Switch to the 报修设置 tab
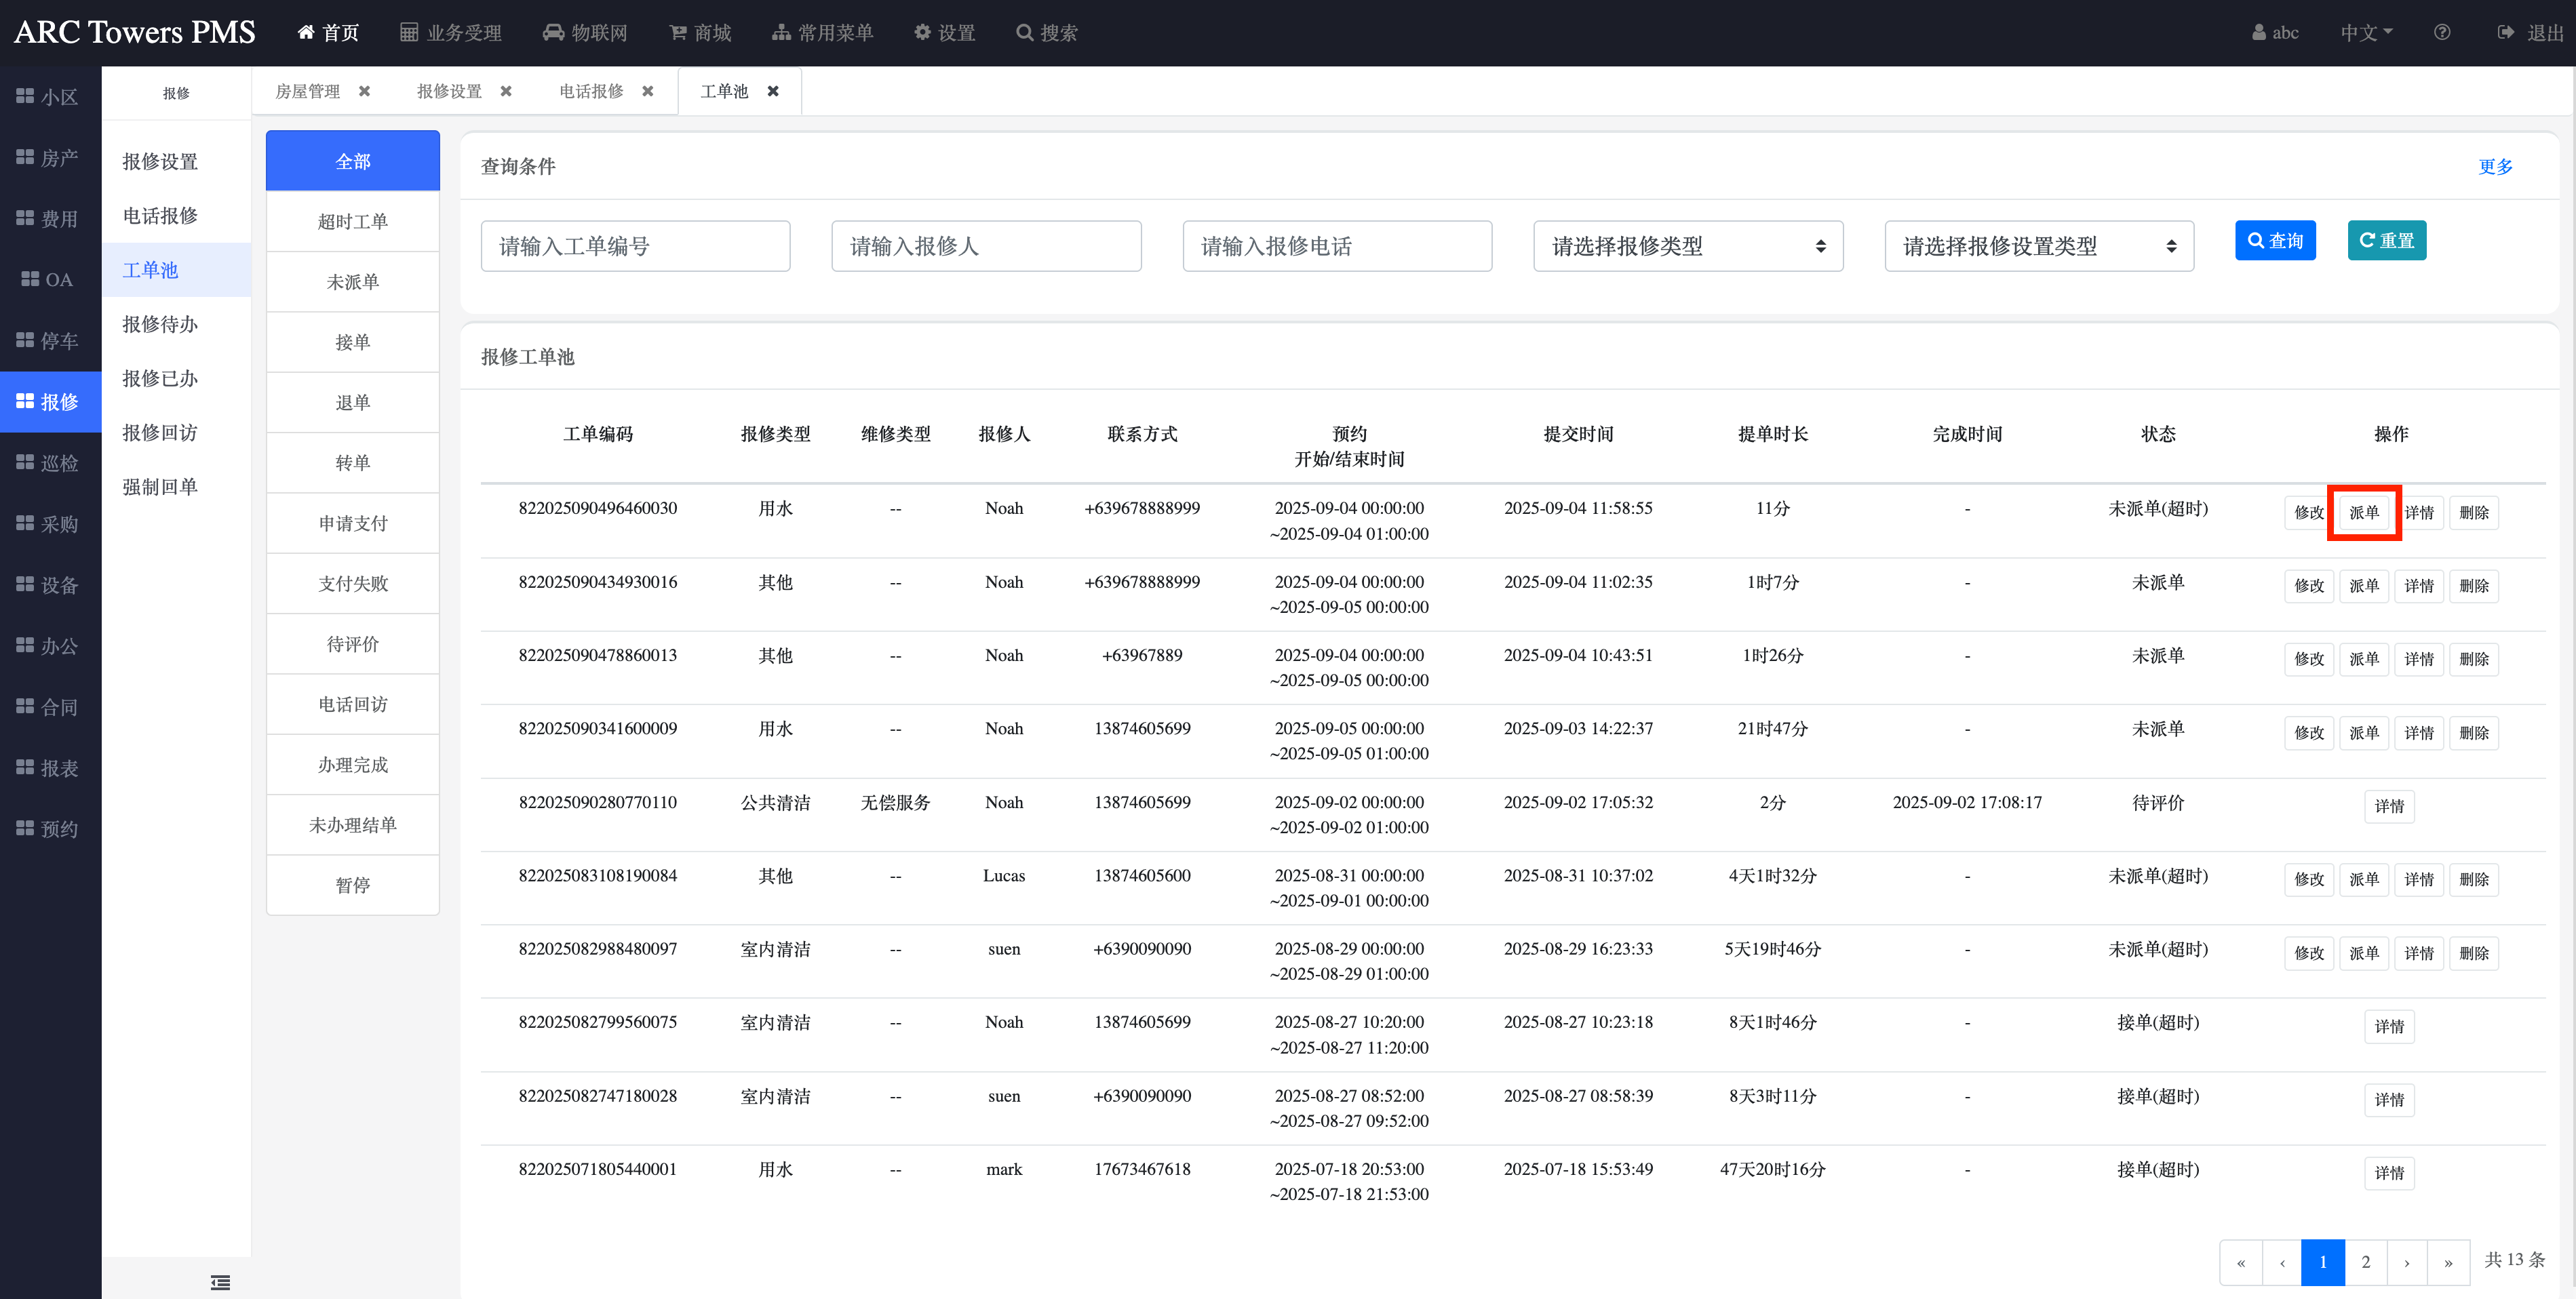 coord(449,91)
